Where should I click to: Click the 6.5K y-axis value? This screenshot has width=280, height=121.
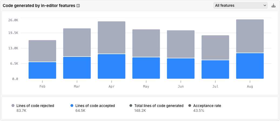coord(14,64)
